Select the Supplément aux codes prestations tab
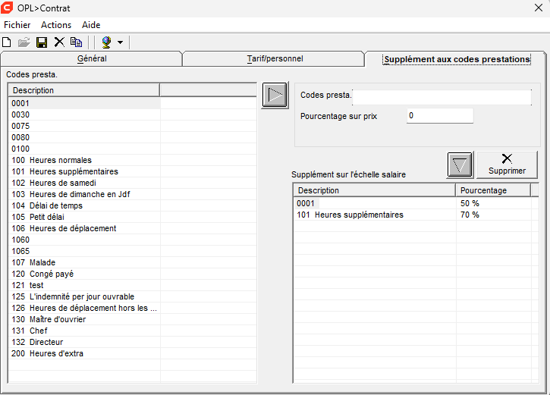550x395 pixels. coord(457,59)
